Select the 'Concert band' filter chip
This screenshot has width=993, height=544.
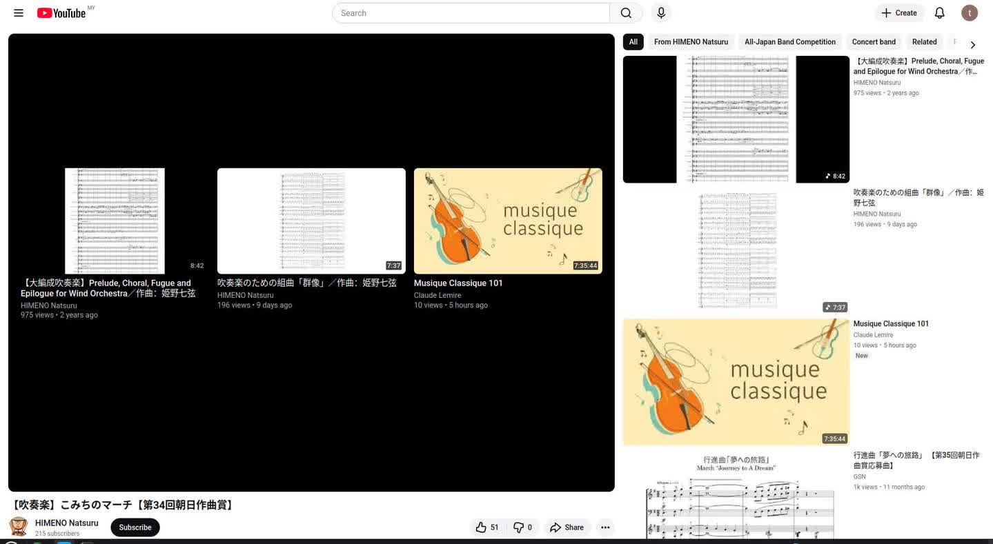[874, 42]
